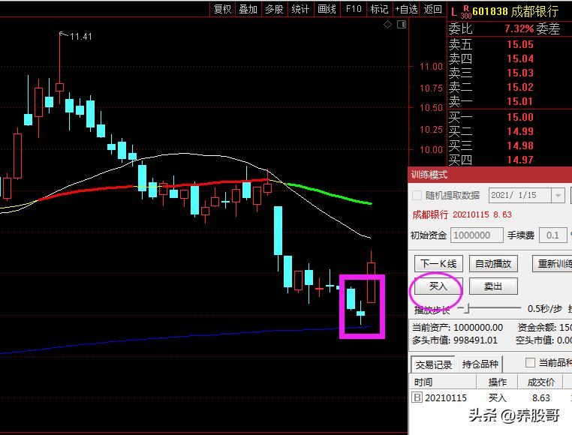The height and width of the screenshot is (435, 572).
Task: Open the 复权 price adjustment tool
Action: click(x=223, y=9)
